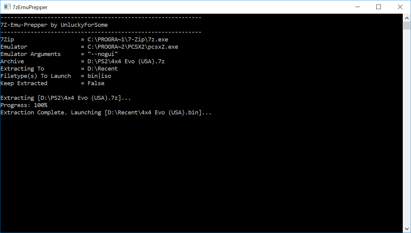The height and width of the screenshot is (233, 411).
Task: Click the scrollbar down arrow
Action: click(x=407, y=228)
